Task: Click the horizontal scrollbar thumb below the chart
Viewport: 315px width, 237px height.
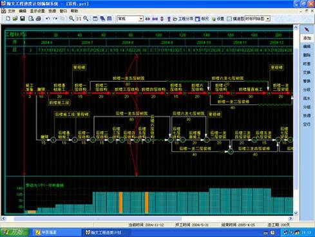Action: pyautogui.click(x=98, y=218)
